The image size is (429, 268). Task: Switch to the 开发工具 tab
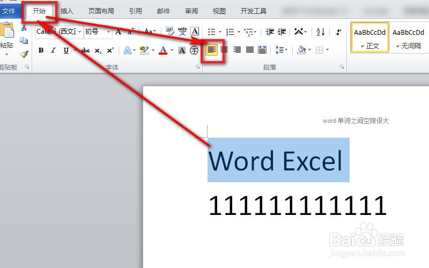(253, 11)
